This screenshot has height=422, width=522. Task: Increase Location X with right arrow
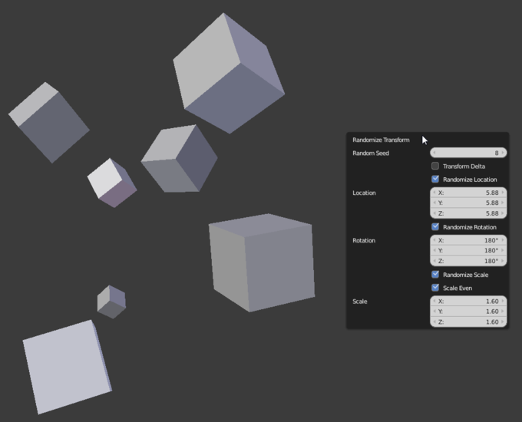tap(503, 193)
